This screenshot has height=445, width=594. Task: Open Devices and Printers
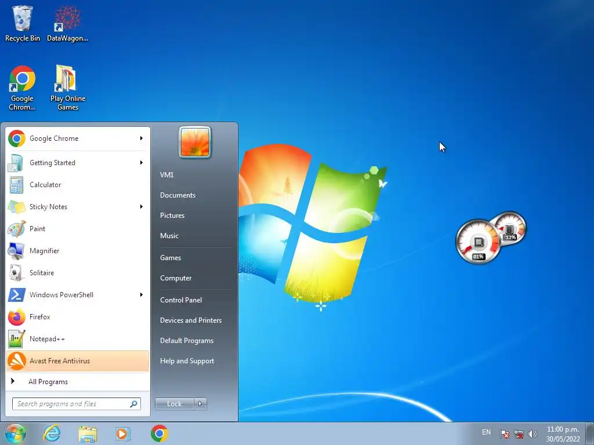pos(191,320)
